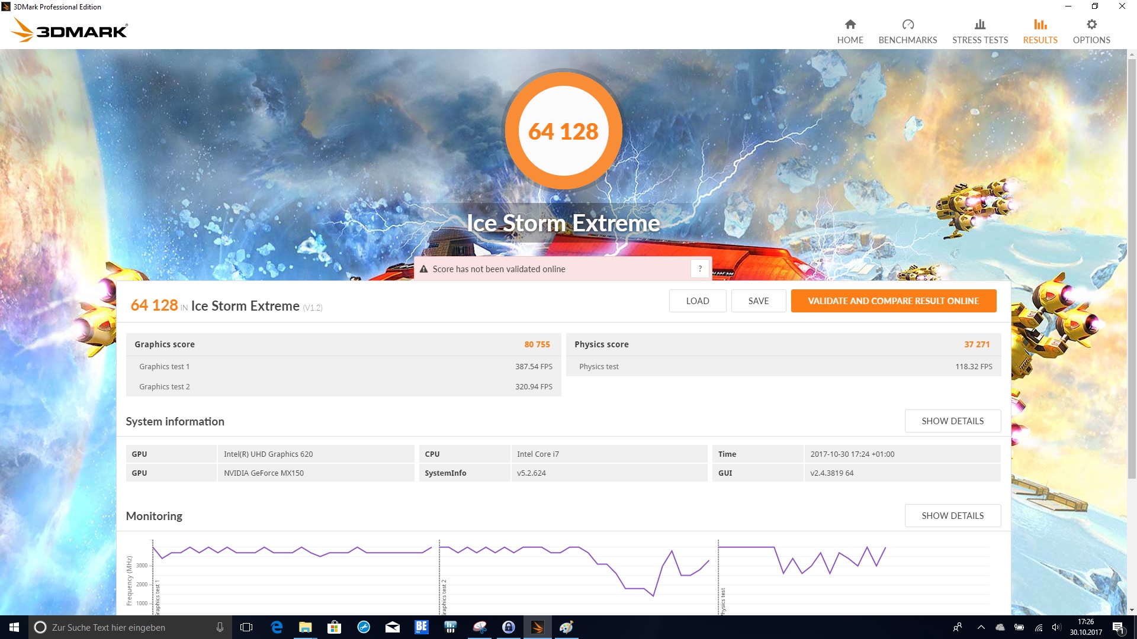Open Stress Tests via bar chart icon
This screenshot has height=639, width=1137.
[x=979, y=24]
